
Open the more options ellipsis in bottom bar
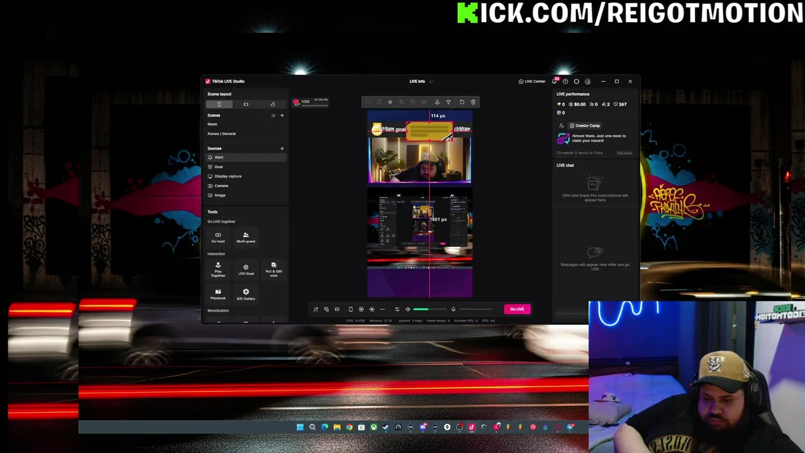pyautogui.click(x=382, y=309)
